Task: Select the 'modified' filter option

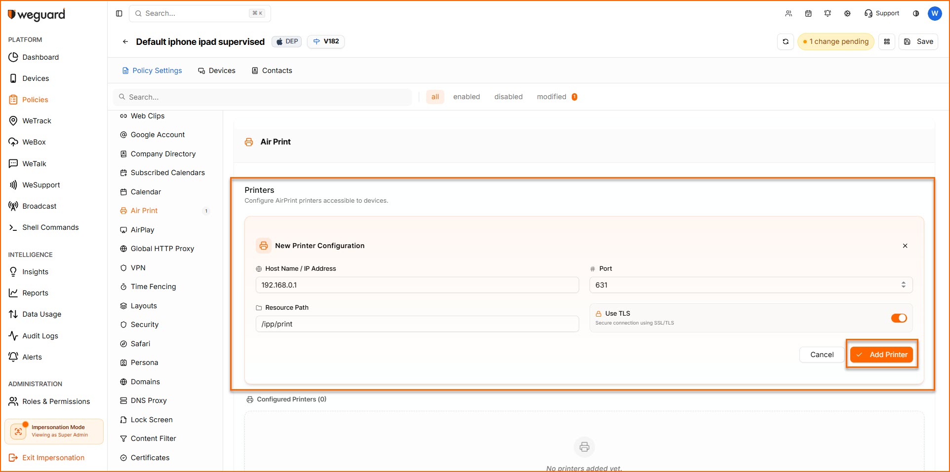Action: tap(552, 97)
